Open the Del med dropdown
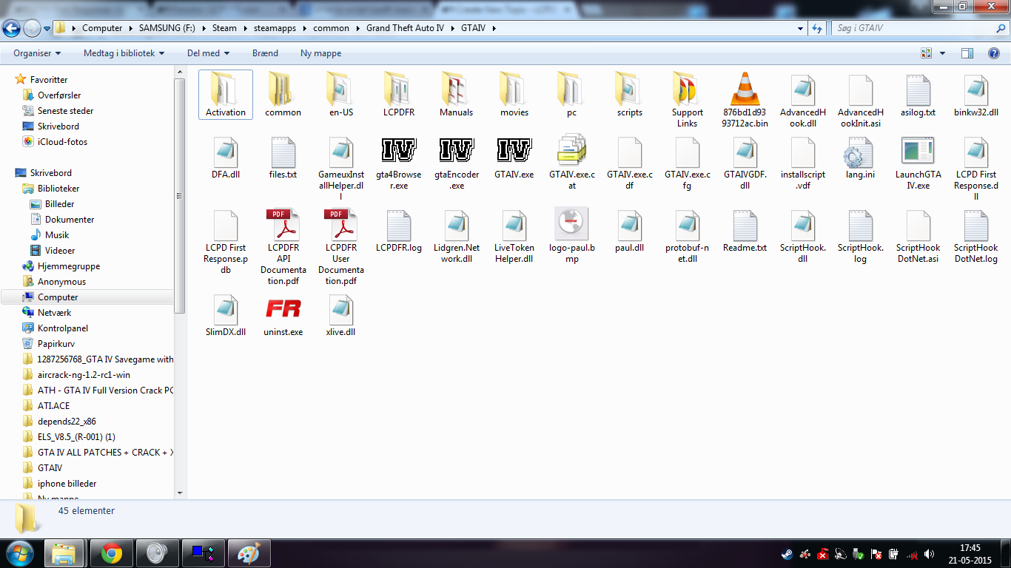 click(209, 53)
